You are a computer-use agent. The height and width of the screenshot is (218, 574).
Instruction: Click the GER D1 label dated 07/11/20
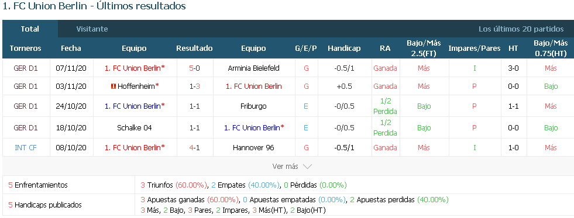26,68
